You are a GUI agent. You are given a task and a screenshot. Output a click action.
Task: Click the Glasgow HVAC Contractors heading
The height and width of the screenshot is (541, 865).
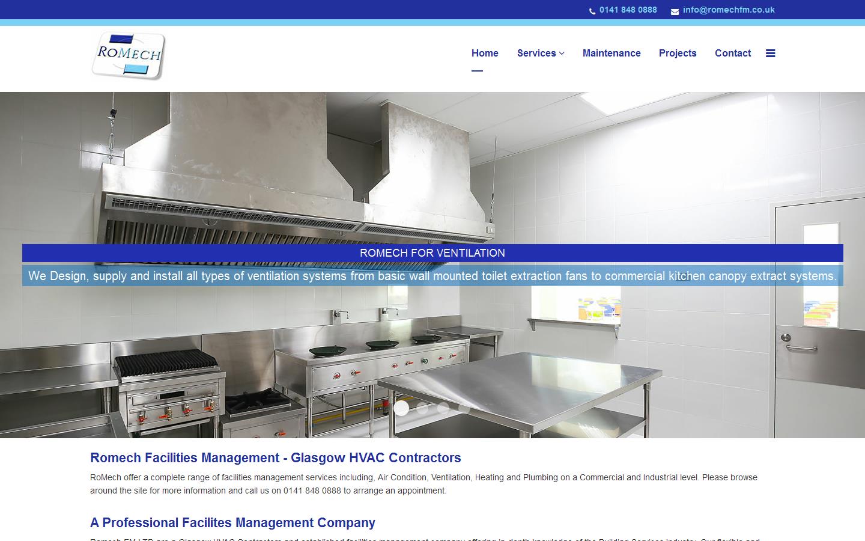275,457
